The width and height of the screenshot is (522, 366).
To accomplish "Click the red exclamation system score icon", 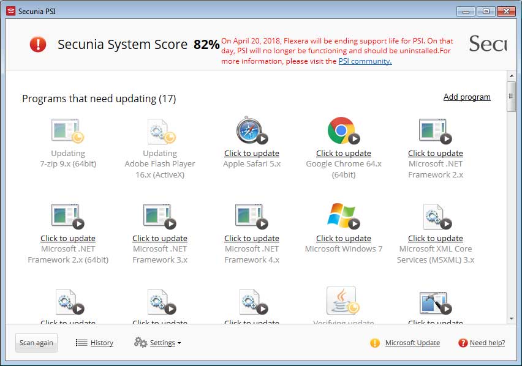I will click(38, 44).
